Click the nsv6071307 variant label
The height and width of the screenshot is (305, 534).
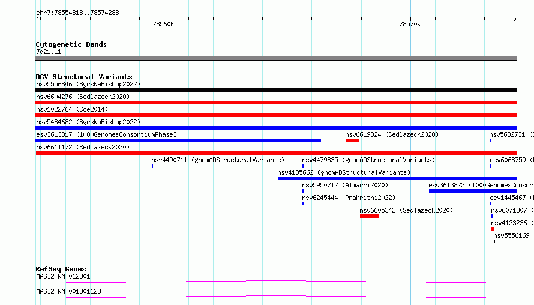[512, 210]
